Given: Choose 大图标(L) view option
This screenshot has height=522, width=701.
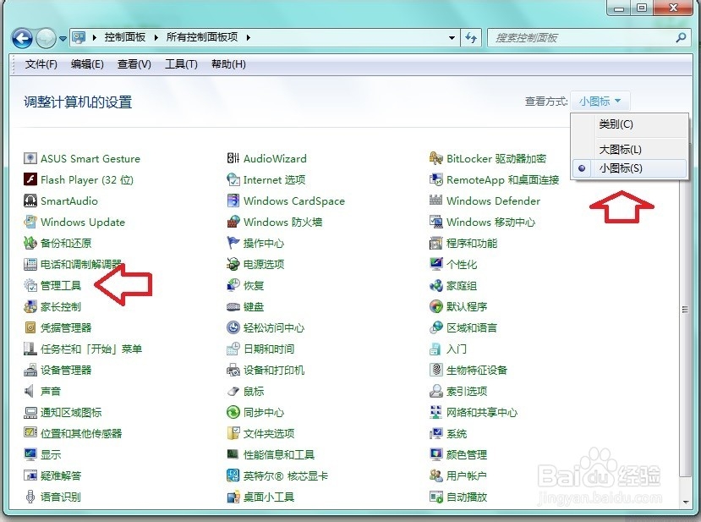Looking at the screenshot, I should (x=629, y=149).
